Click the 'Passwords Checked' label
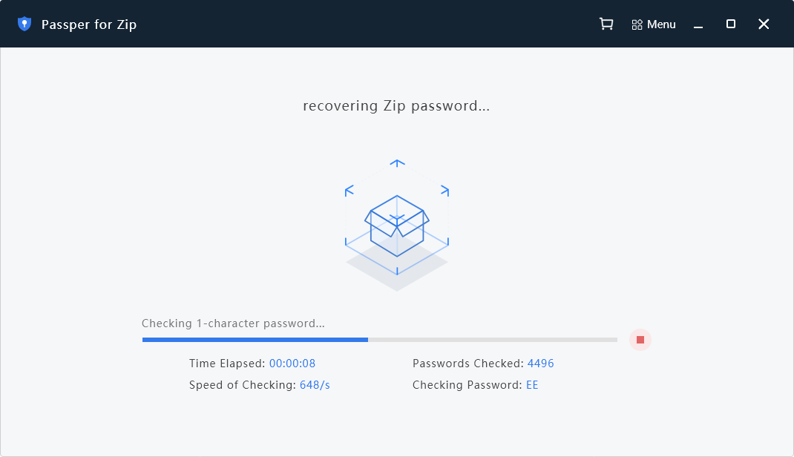Screen dimensions: 794x457 (468, 364)
